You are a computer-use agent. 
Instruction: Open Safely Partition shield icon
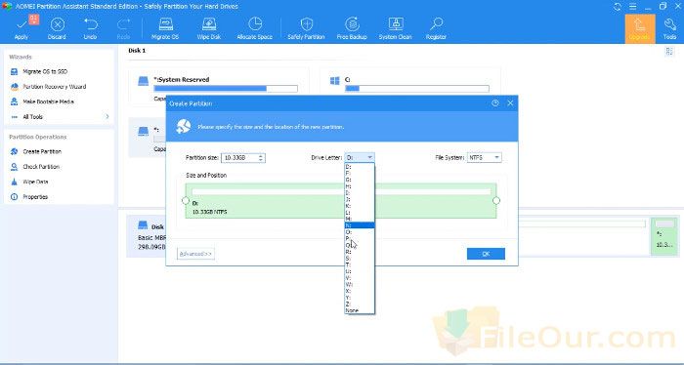pos(306,28)
